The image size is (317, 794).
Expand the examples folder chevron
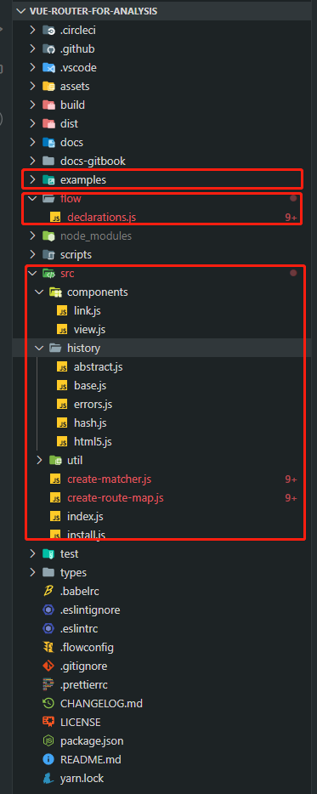pos(32,179)
